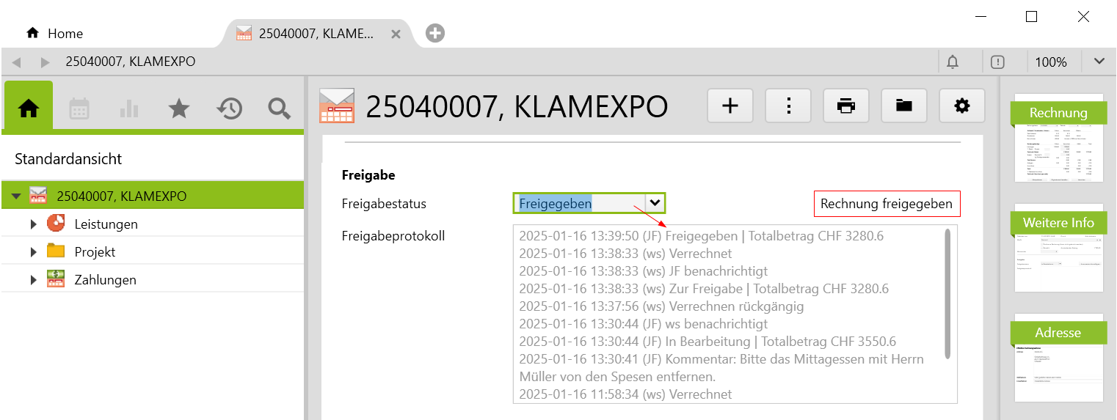Open the settings gear button
The image size is (1117, 420).
961,106
